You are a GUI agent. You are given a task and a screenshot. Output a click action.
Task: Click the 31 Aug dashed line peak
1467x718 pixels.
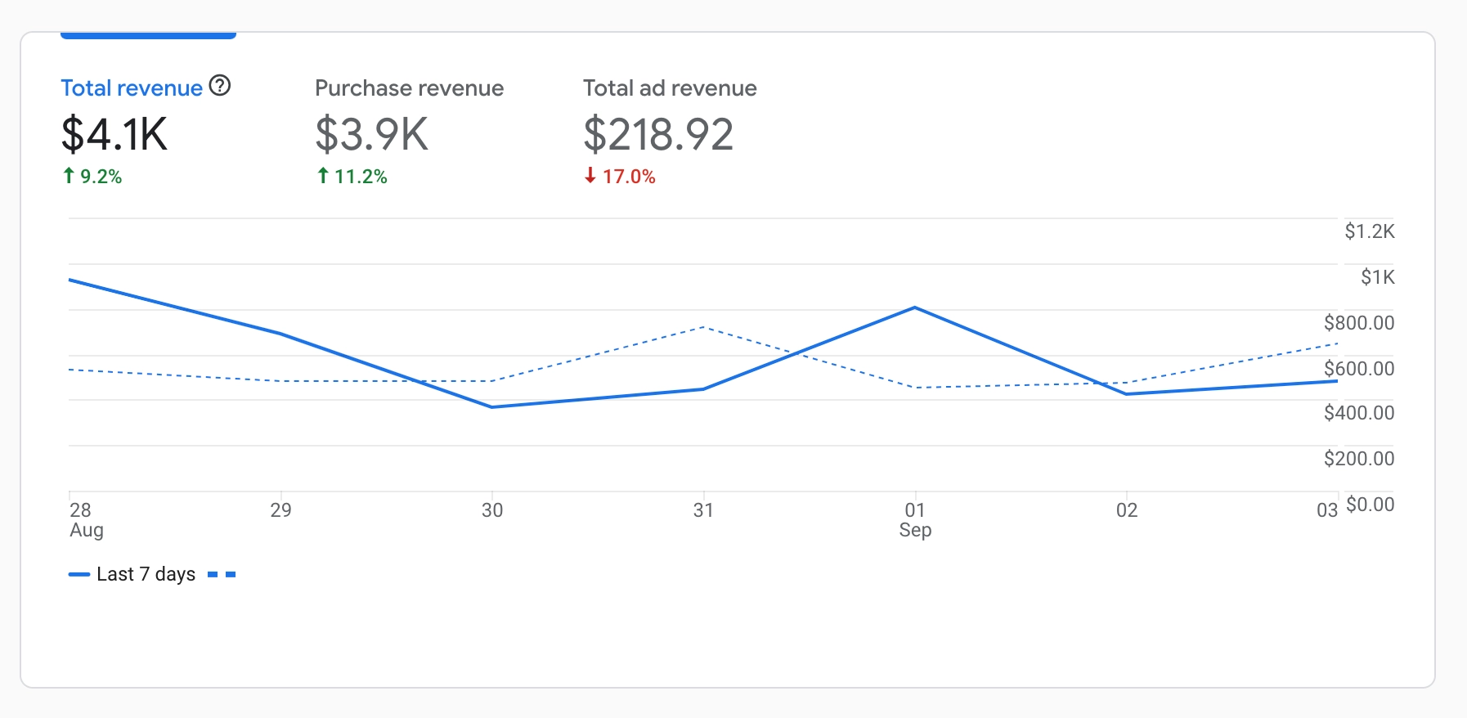click(703, 327)
